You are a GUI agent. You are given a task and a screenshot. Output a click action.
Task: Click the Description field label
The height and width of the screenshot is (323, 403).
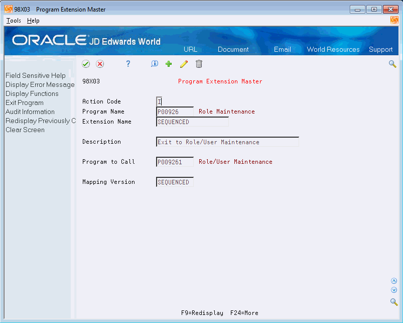101,142
